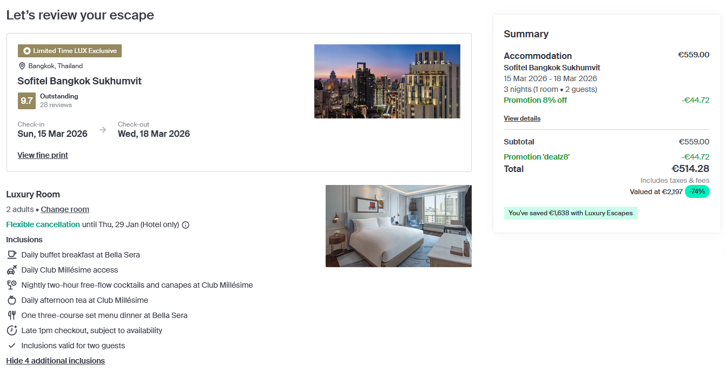The width and height of the screenshot is (727, 371).
Task: Click the star icon on LUX Exclusive badge
Action: tap(27, 51)
